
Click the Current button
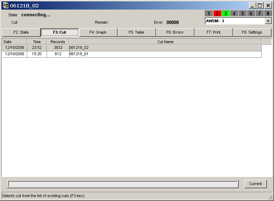pos(255,184)
